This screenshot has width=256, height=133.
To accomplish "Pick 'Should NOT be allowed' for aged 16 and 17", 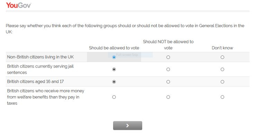I will tap(168, 82).
